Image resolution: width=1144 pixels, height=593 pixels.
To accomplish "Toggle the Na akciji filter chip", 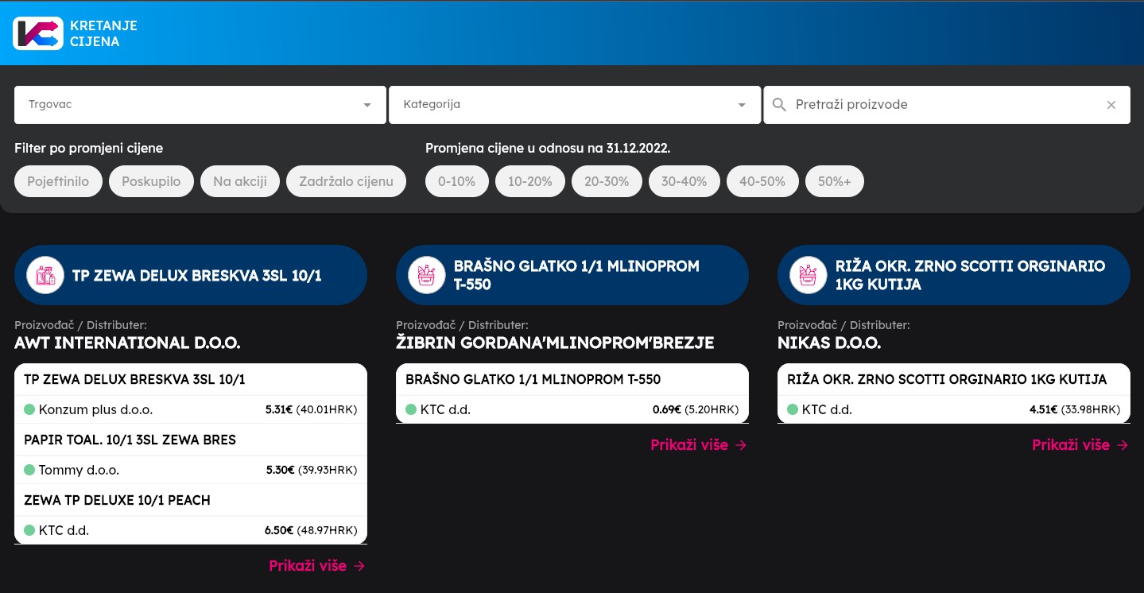I will pyautogui.click(x=239, y=181).
